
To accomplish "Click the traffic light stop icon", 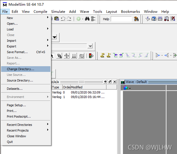I will (91, 56).
